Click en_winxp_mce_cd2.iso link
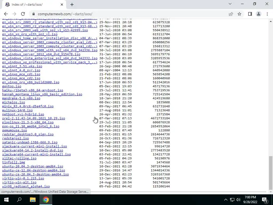The image size is (273, 205). pyautogui.click(x=21, y=78)
